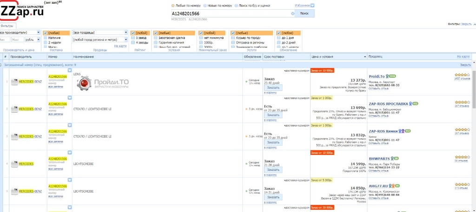476x212 pixels.
Task: Toggle 'до 1 дня' update checkbox
Action: (x=278, y=38)
